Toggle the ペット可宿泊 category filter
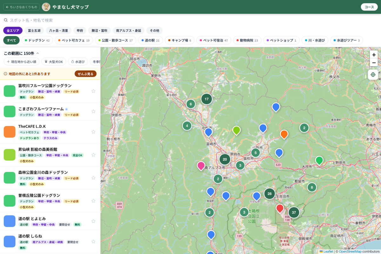Image resolution: width=381 pixels, height=254 pixels. tap(214, 40)
